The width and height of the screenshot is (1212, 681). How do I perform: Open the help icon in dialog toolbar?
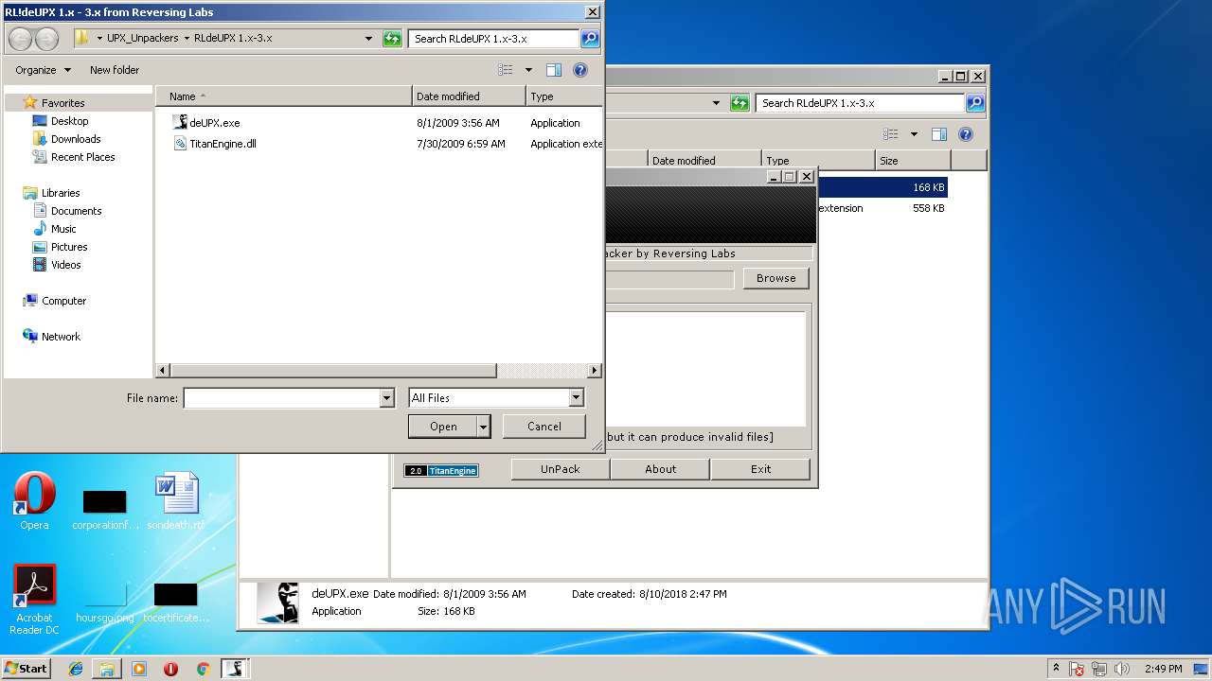point(580,70)
